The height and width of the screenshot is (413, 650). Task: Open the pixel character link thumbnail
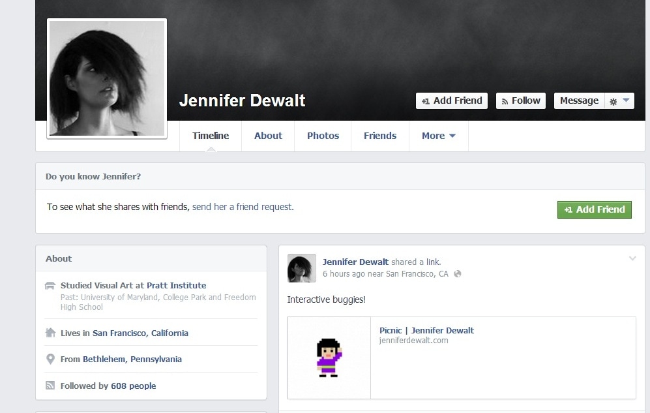(x=329, y=358)
